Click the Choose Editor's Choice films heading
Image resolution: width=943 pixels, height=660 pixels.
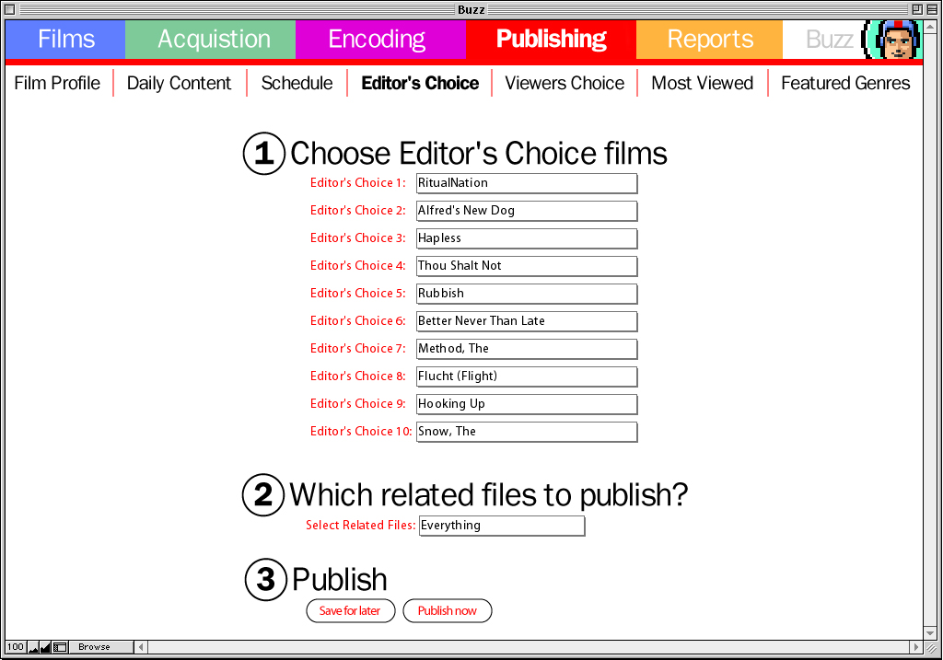click(479, 154)
